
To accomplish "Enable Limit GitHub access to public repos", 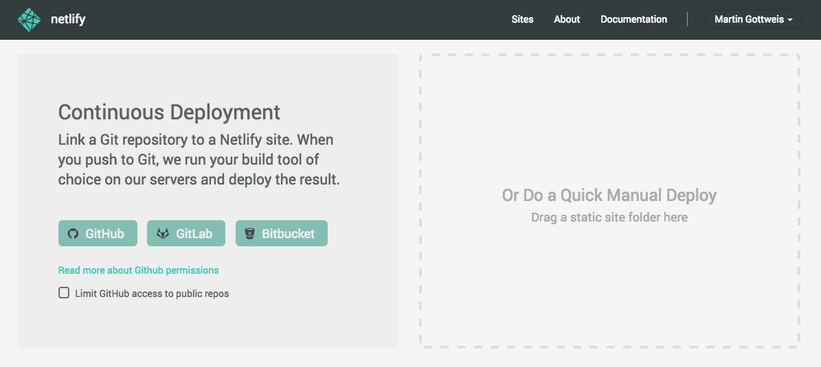I will [64, 293].
